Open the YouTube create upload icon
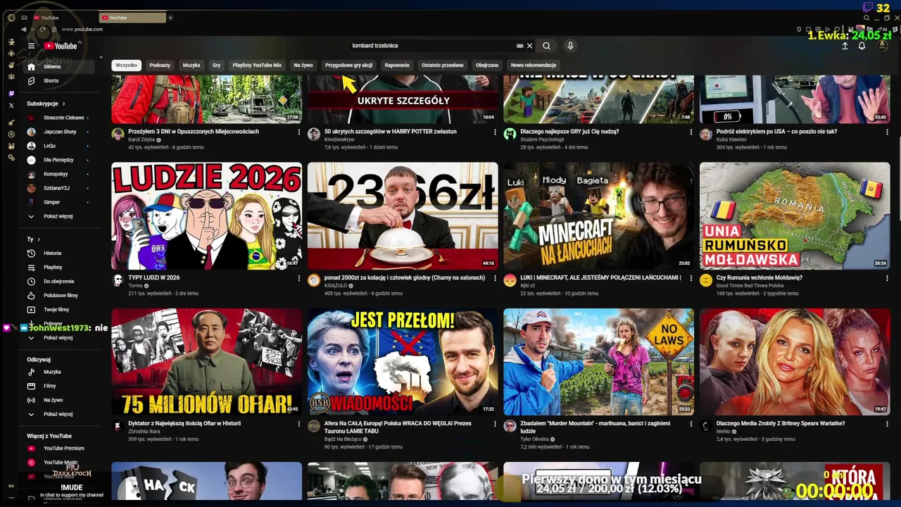901x507 pixels. [845, 46]
